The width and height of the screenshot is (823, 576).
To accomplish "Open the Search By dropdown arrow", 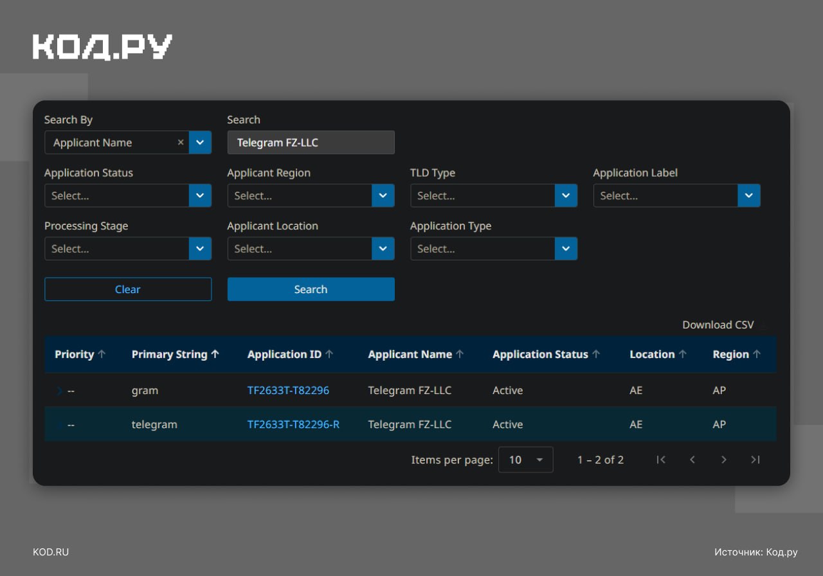I will pos(200,143).
